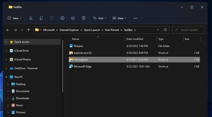212x117 pixels.
Task: Expand the iCloud Drive tree node
Action: 6,51
